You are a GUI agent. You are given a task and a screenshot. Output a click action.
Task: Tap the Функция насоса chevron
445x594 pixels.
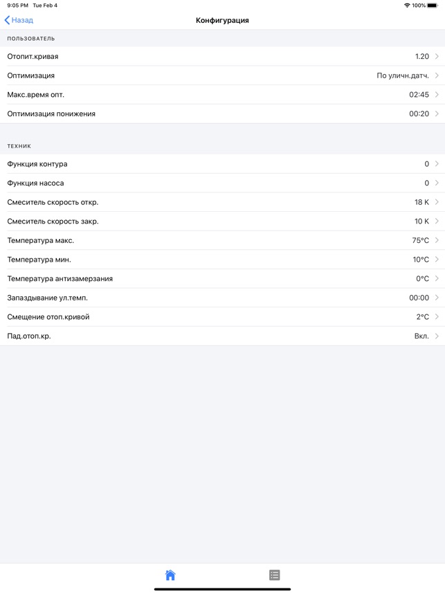(437, 183)
